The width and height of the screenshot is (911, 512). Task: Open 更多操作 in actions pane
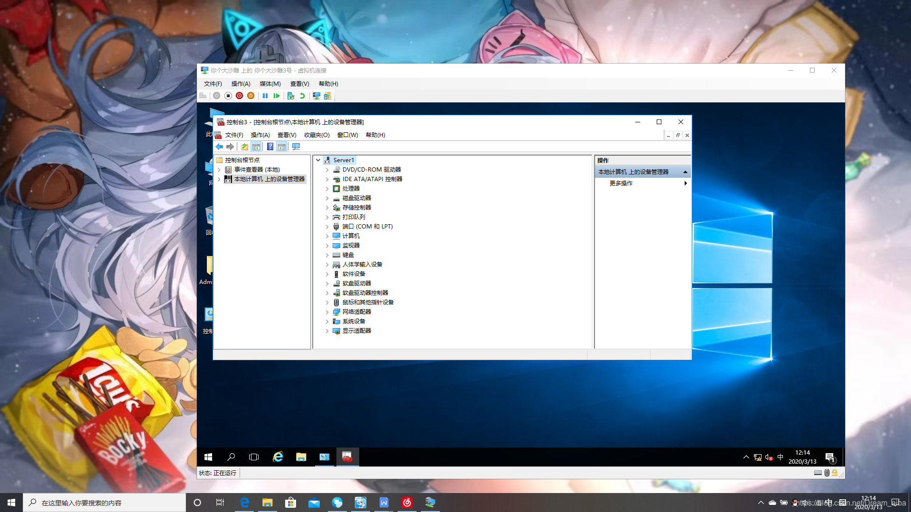pyautogui.click(x=621, y=183)
